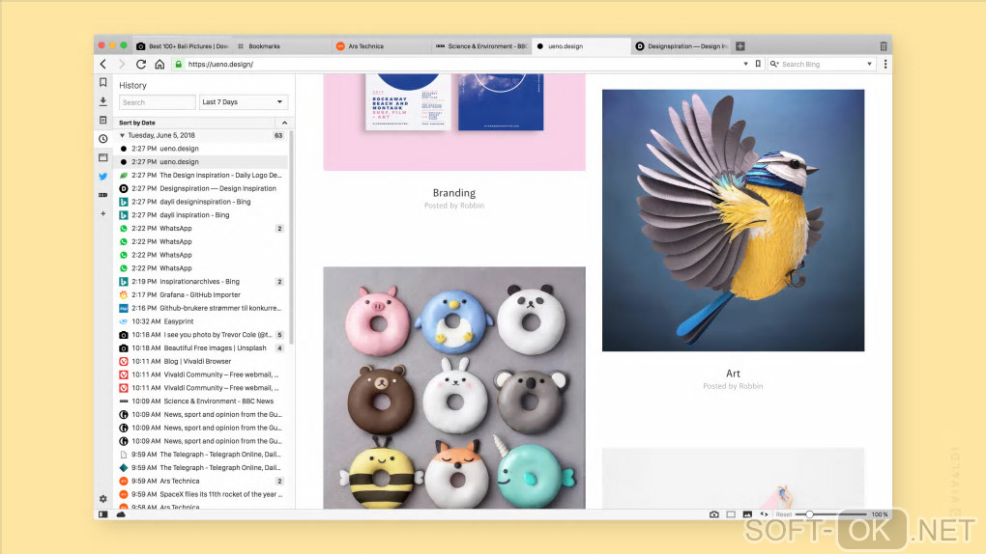Image resolution: width=986 pixels, height=554 pixels.
Task: Open Inspirationarchives - Bing history entry
Action: [x=201, y=282]
